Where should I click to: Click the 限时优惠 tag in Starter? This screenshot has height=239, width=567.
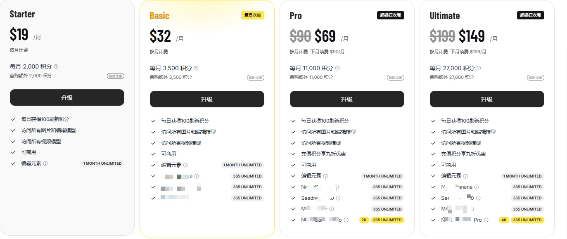[x=116, y=76]
